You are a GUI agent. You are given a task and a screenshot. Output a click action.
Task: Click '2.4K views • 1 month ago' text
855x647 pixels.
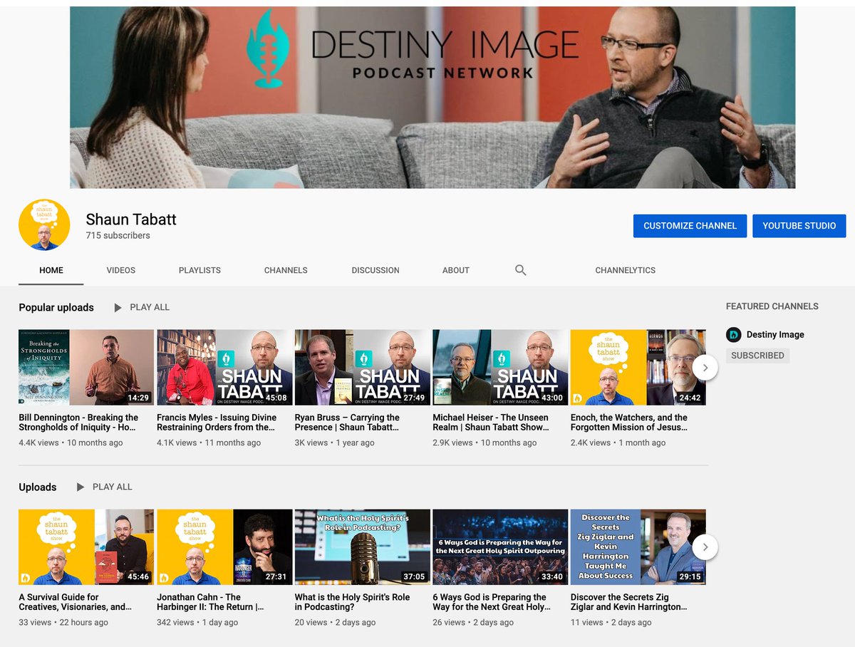tap(618, 442)
